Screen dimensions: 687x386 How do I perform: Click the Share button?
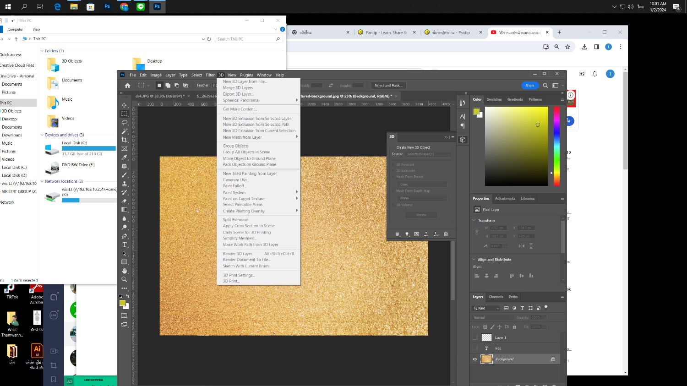click(529, 86)
